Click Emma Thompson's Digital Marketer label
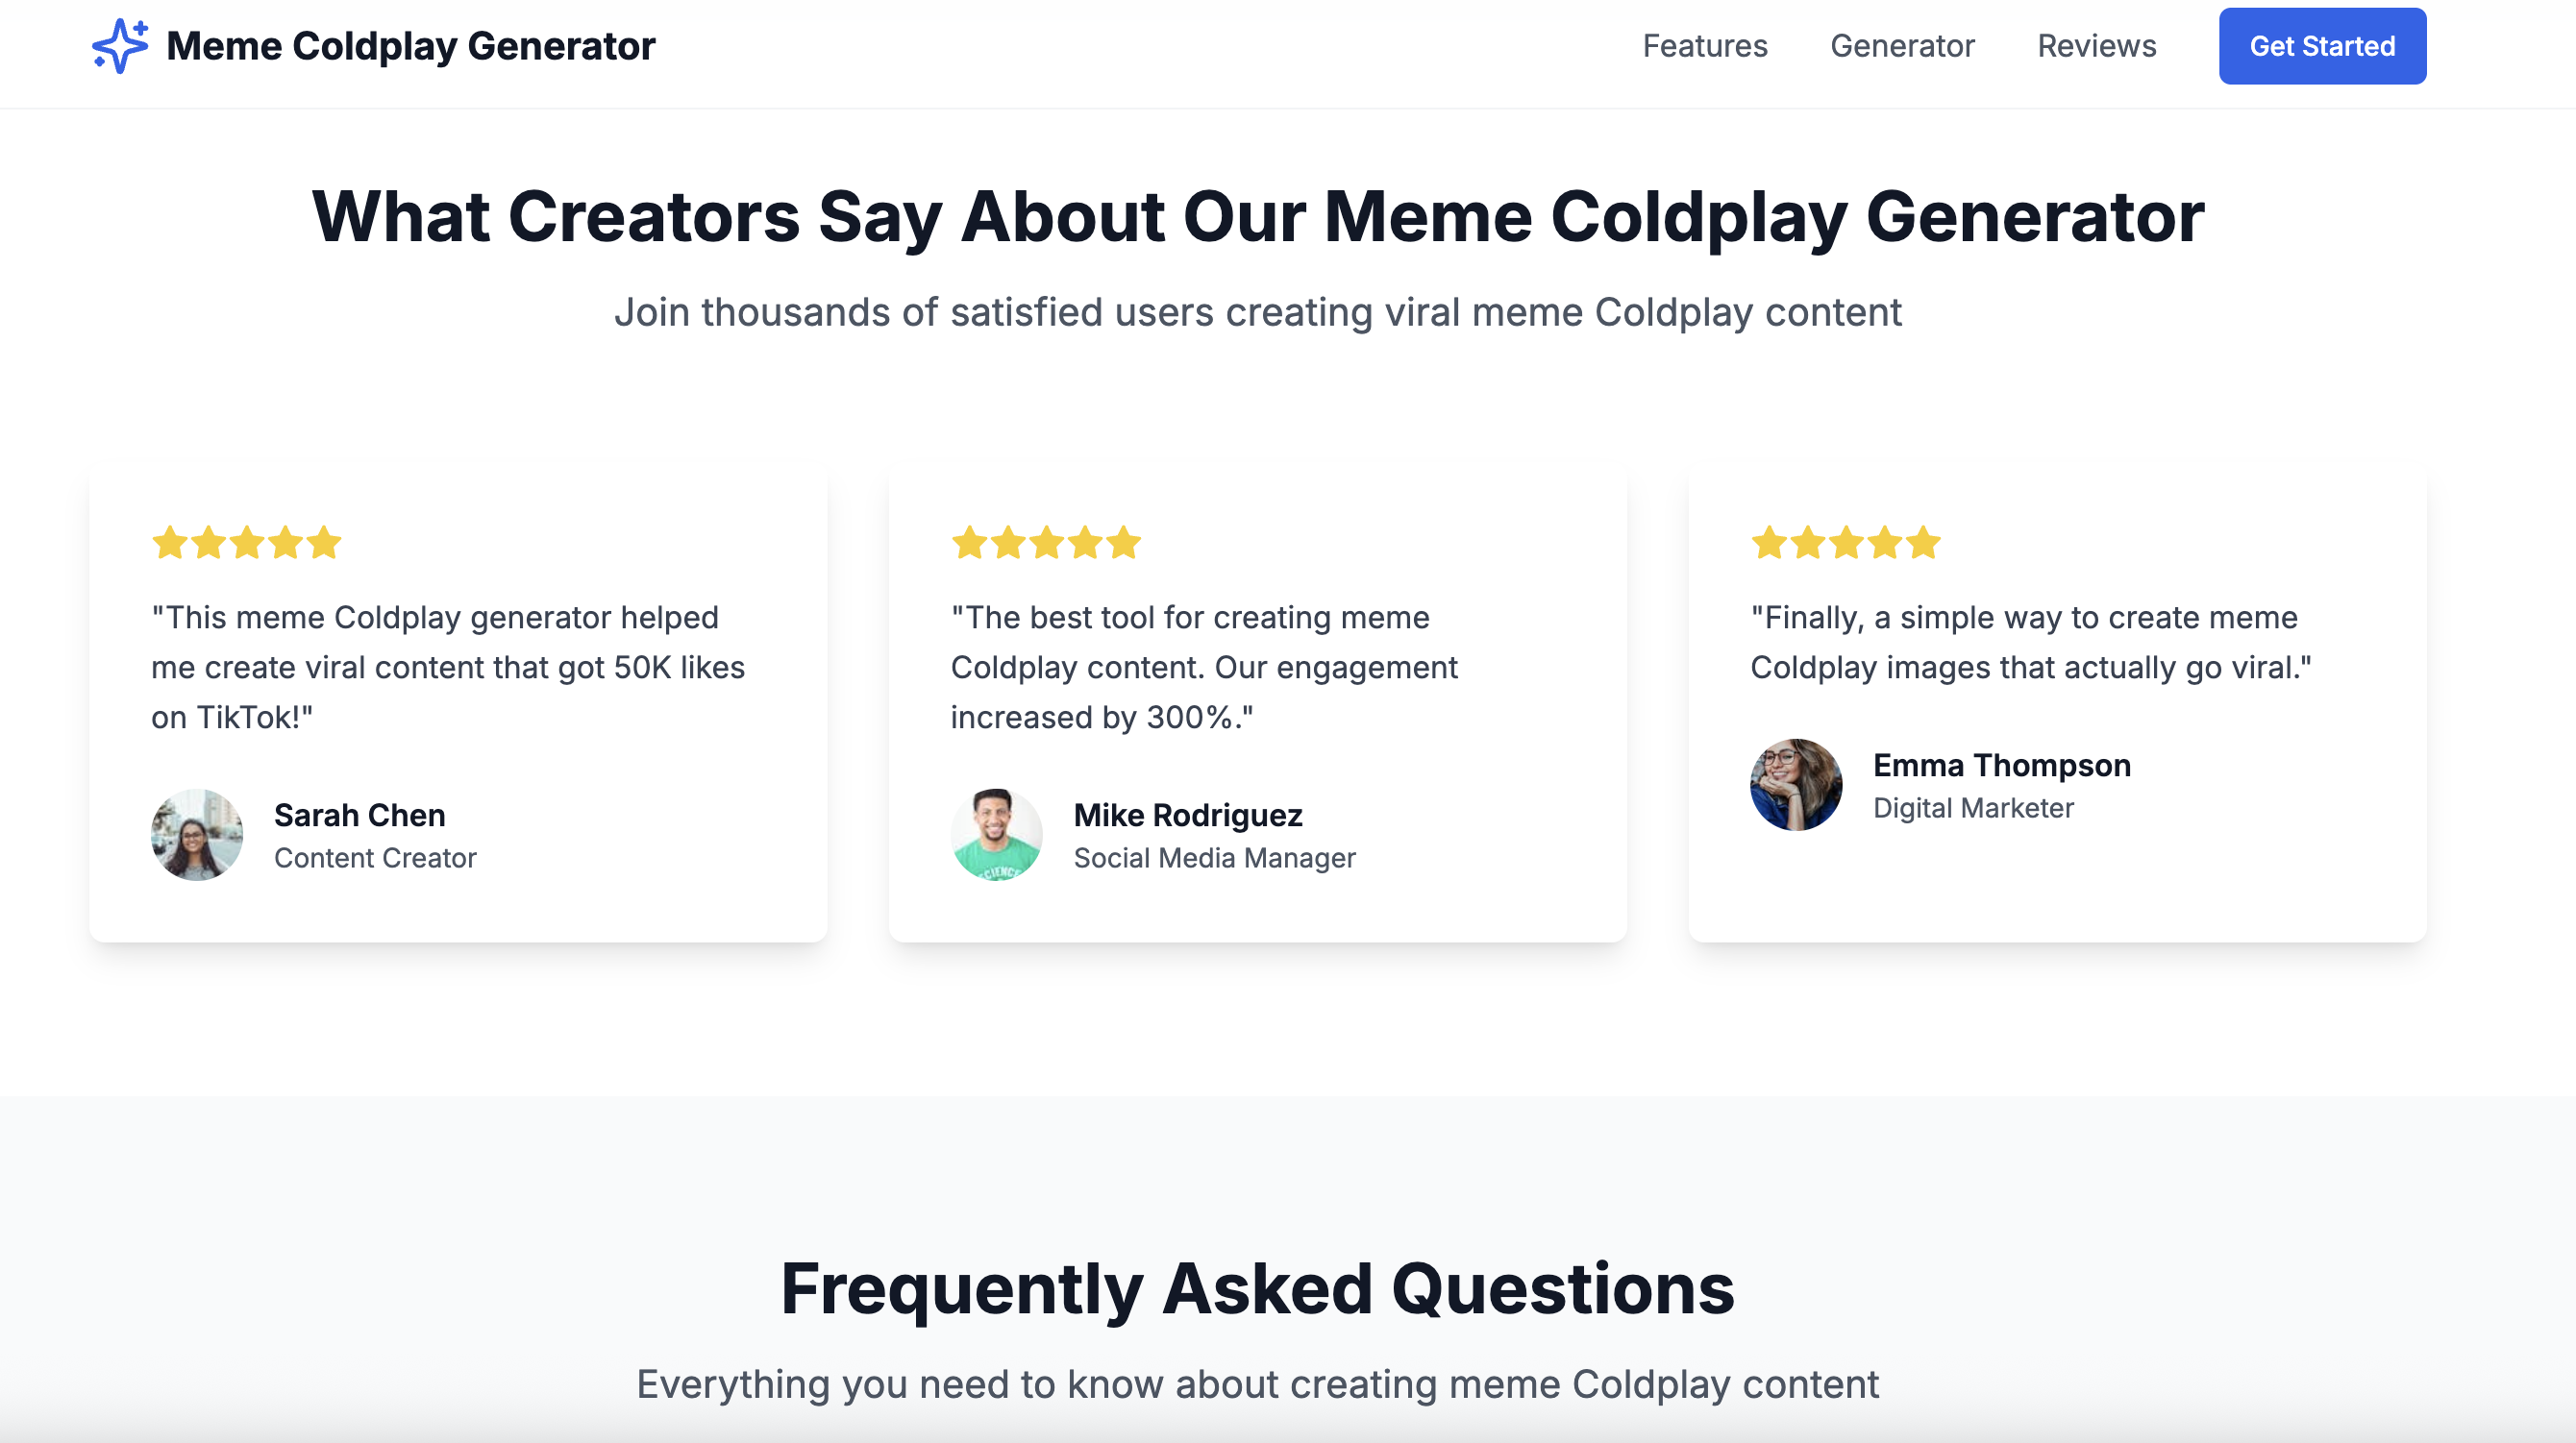 [1974, 807]
